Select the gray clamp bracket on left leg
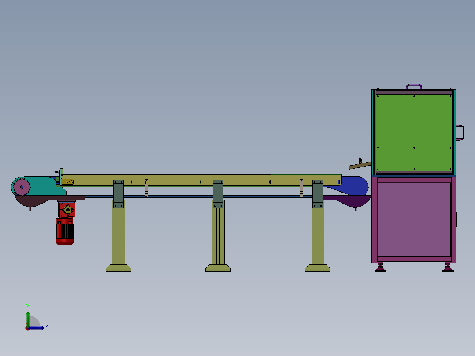475x356 pixels. tap(119, 194)
